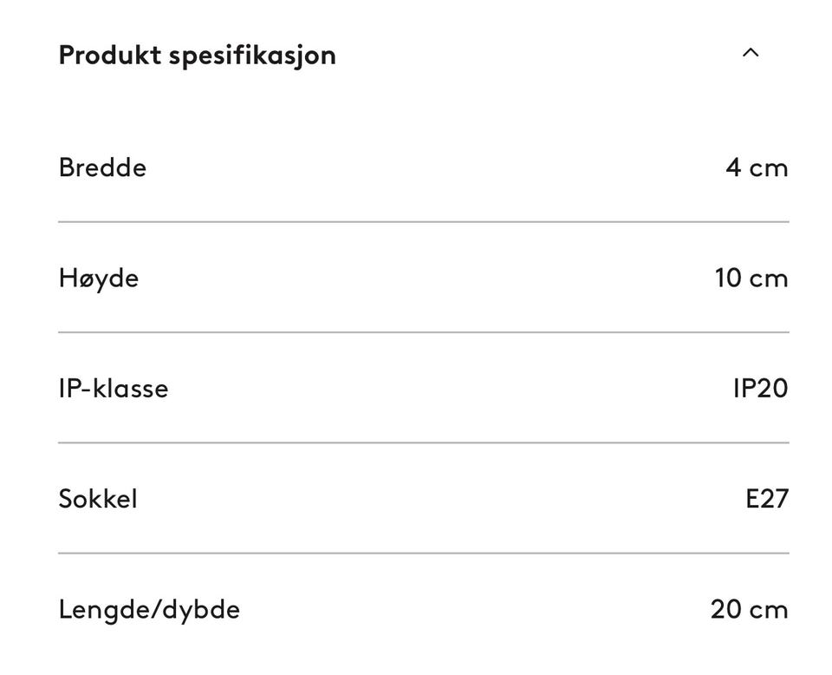The image size is (832, 675).
Task: Select the Høyde label
Action: [99, 278]
